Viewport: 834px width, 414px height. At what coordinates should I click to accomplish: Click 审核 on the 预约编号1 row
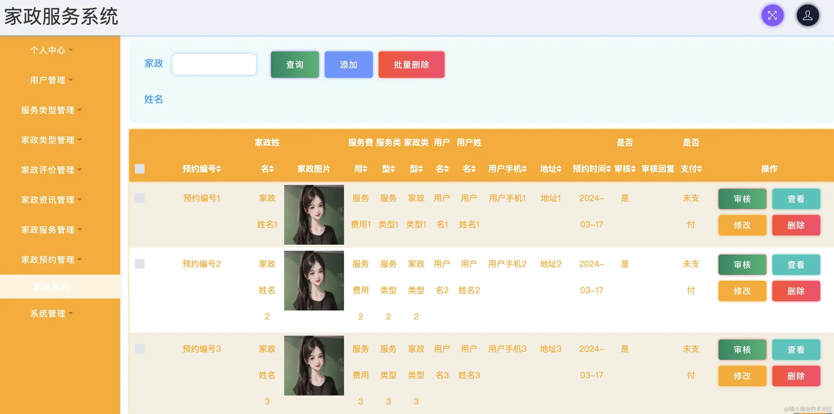(x=742, y=199)
